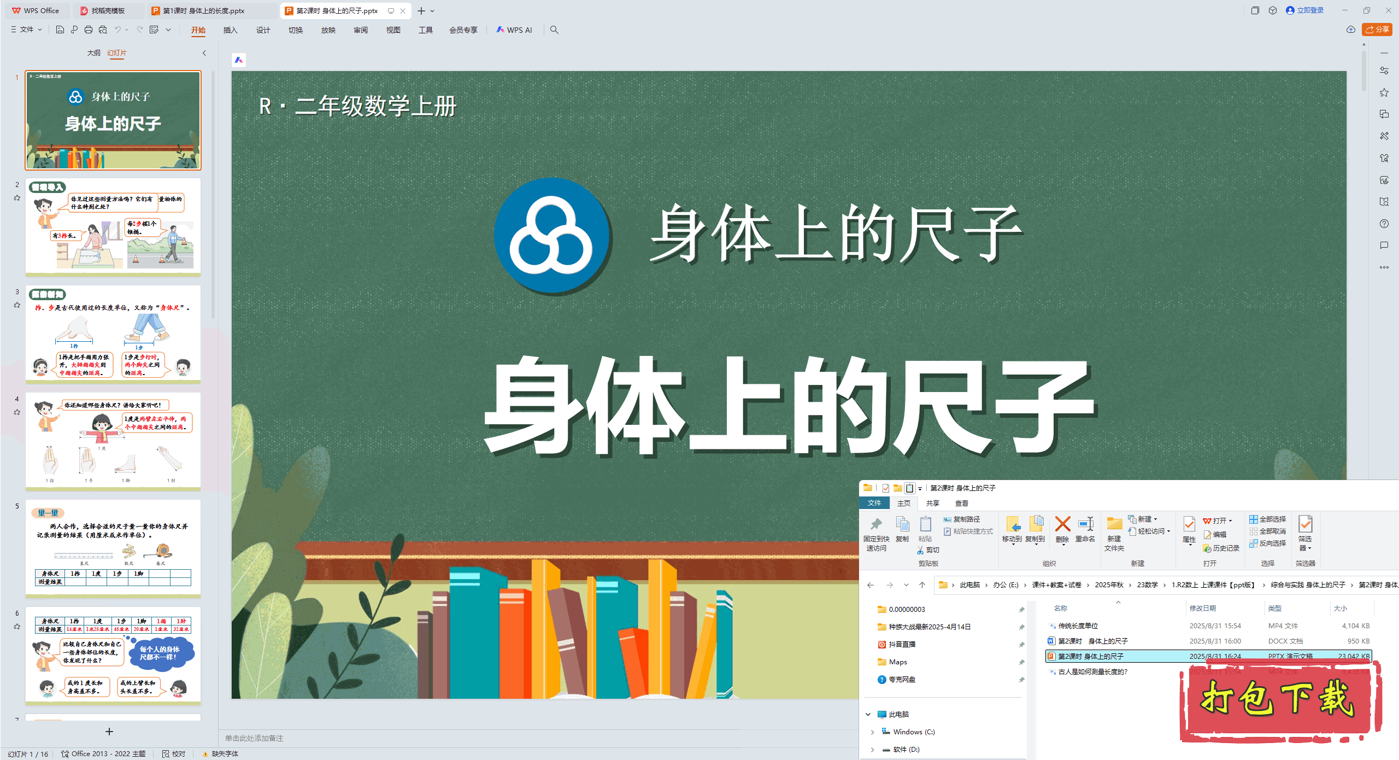Screen dimensions: 1399x760
Task: Switch to the 插入 ribbon tab
Action: point(230,30)
